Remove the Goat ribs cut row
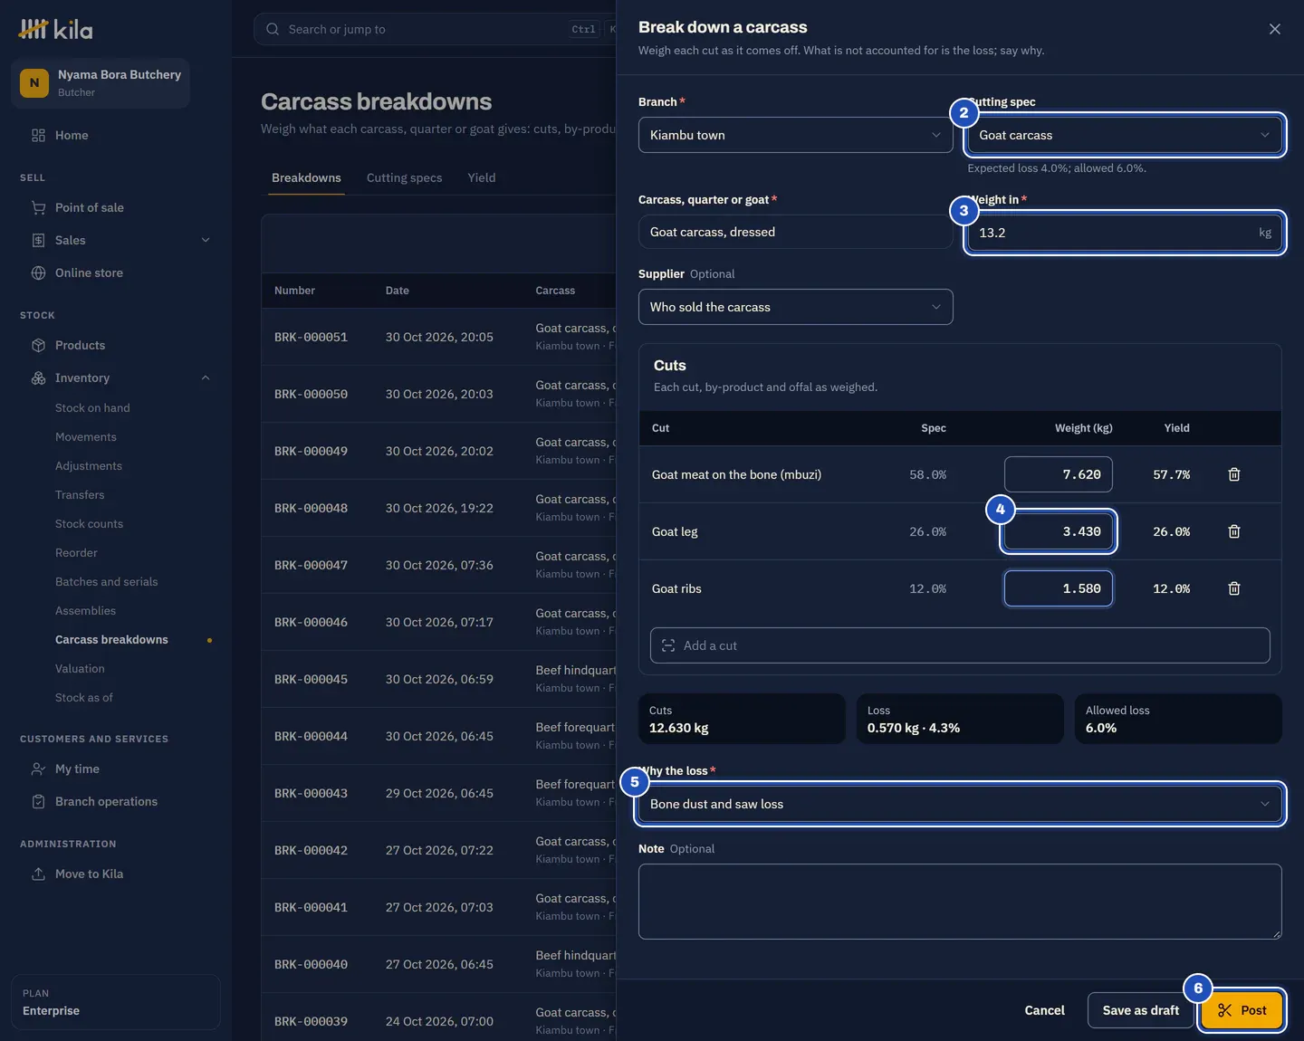The width and height of the screenshot is (1304, 1041). click(x=1233, y=588)
